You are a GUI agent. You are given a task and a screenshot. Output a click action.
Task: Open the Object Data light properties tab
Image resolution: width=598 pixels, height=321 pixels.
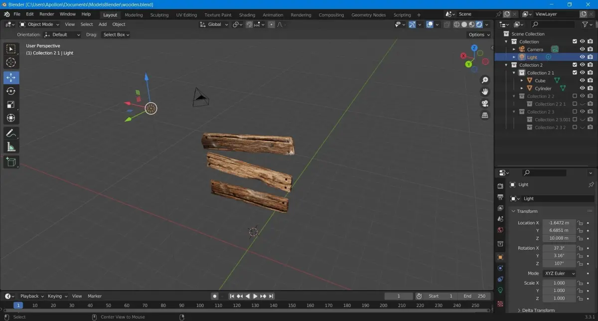coord(500,290)
